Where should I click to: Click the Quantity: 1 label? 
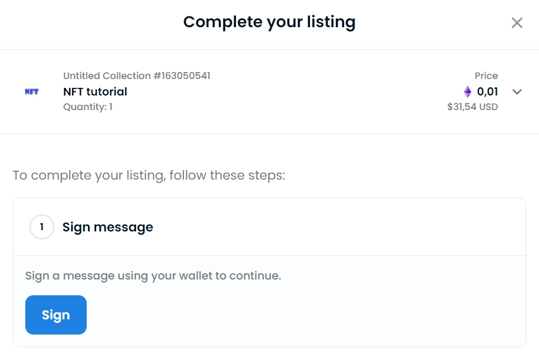88,107
